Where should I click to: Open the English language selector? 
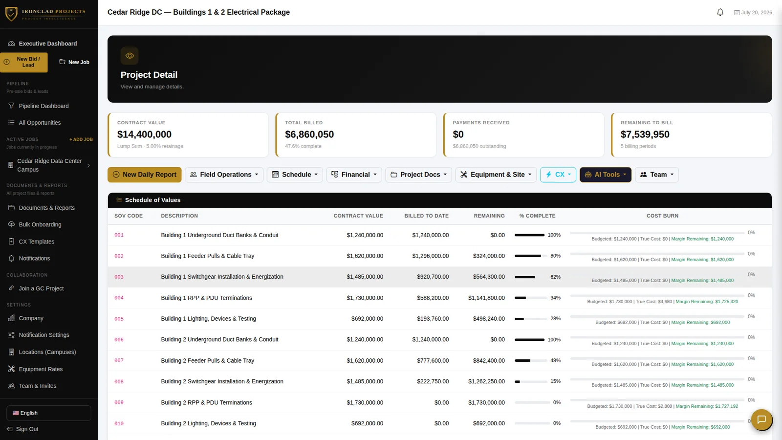[49, 413]
